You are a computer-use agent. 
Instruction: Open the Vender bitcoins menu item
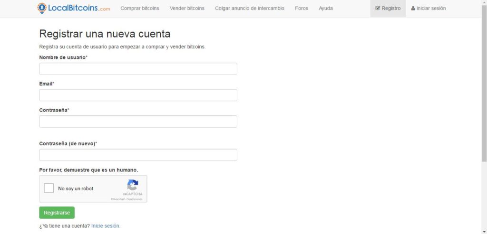[187, 9]
